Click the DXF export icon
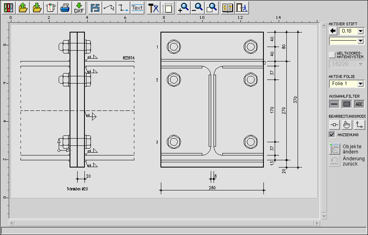The width and height of the screenshot is (368, 235). coord(79,8)
